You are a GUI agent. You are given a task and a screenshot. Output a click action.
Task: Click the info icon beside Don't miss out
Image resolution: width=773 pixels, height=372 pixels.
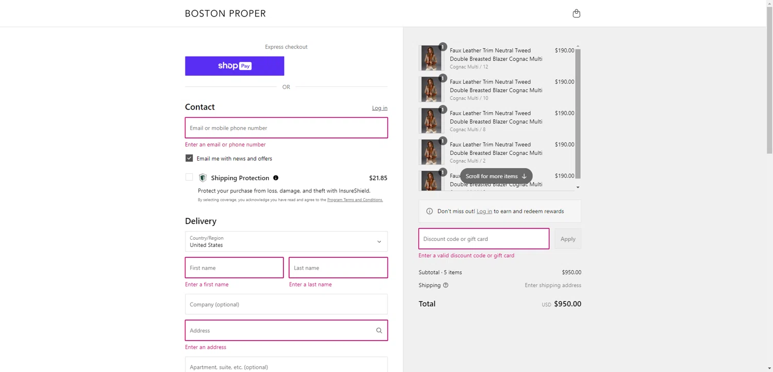pyautogui.click(x=430, y=211)
